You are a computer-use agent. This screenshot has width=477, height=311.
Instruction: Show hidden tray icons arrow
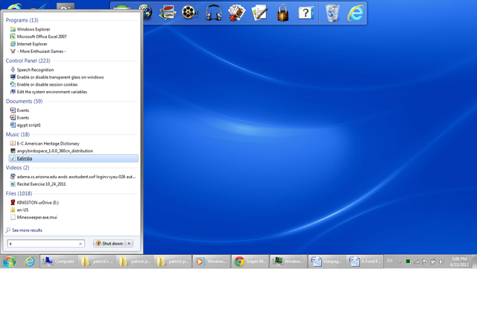(x=399, y=262)
